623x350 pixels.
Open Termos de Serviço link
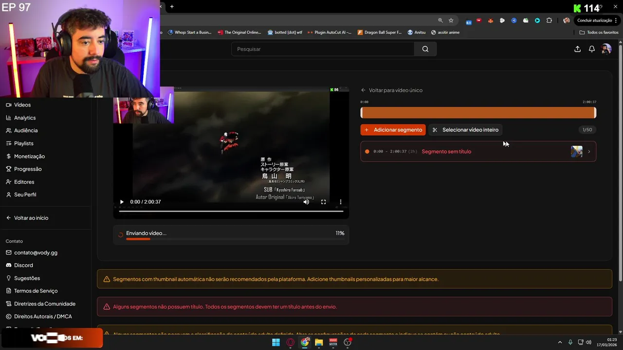(36, 291)
